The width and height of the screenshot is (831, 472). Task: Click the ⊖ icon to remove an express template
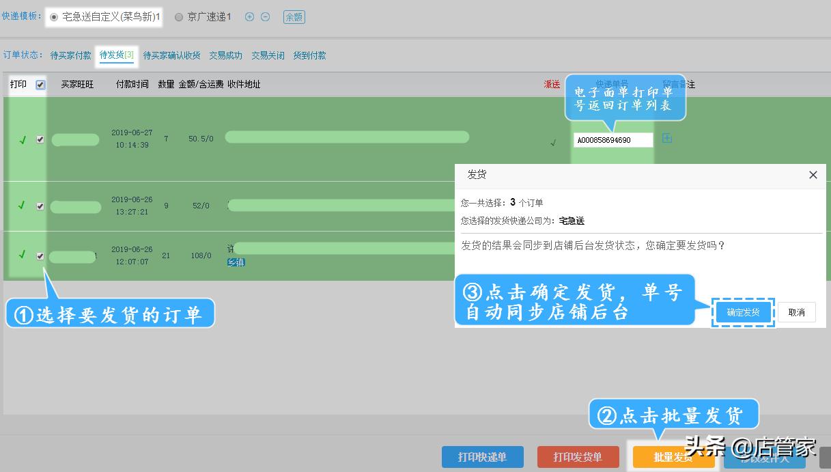point(265,16)
